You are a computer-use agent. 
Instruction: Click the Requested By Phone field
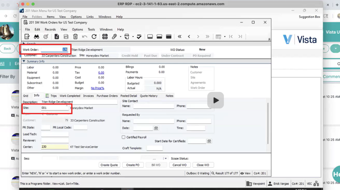point(199,121)
